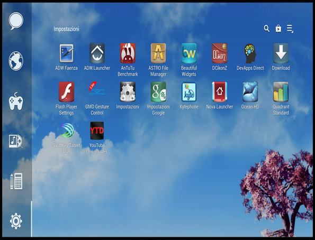Image resolution: width=315 pixels, height=240 pixels.
Task: Launch Beautiful Widgets app
Action: 189,53
